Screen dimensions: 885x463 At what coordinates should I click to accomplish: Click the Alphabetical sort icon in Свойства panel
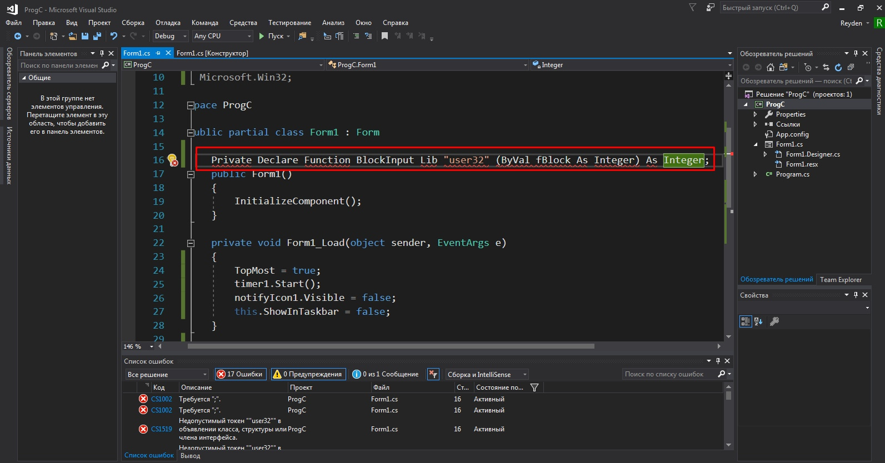point(758,321)
